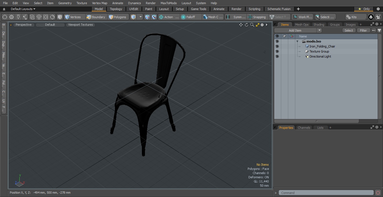383x197 pixels.
Task: Click the globe primitive tool icon
Action: point(11,17)
